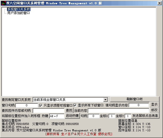
Task: Click the 鼠标位置控件 heading text
Action: point(11,121)
